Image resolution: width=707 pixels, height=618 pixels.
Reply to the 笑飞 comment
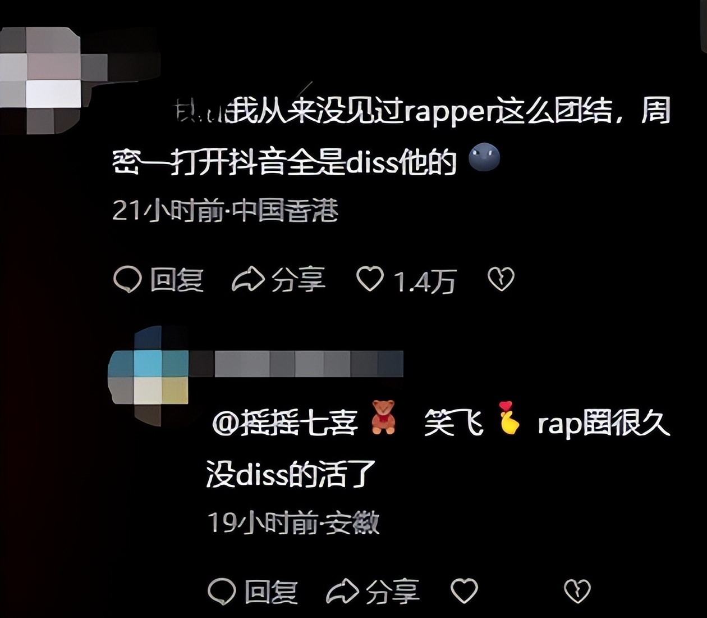click(x=252, y=592)
